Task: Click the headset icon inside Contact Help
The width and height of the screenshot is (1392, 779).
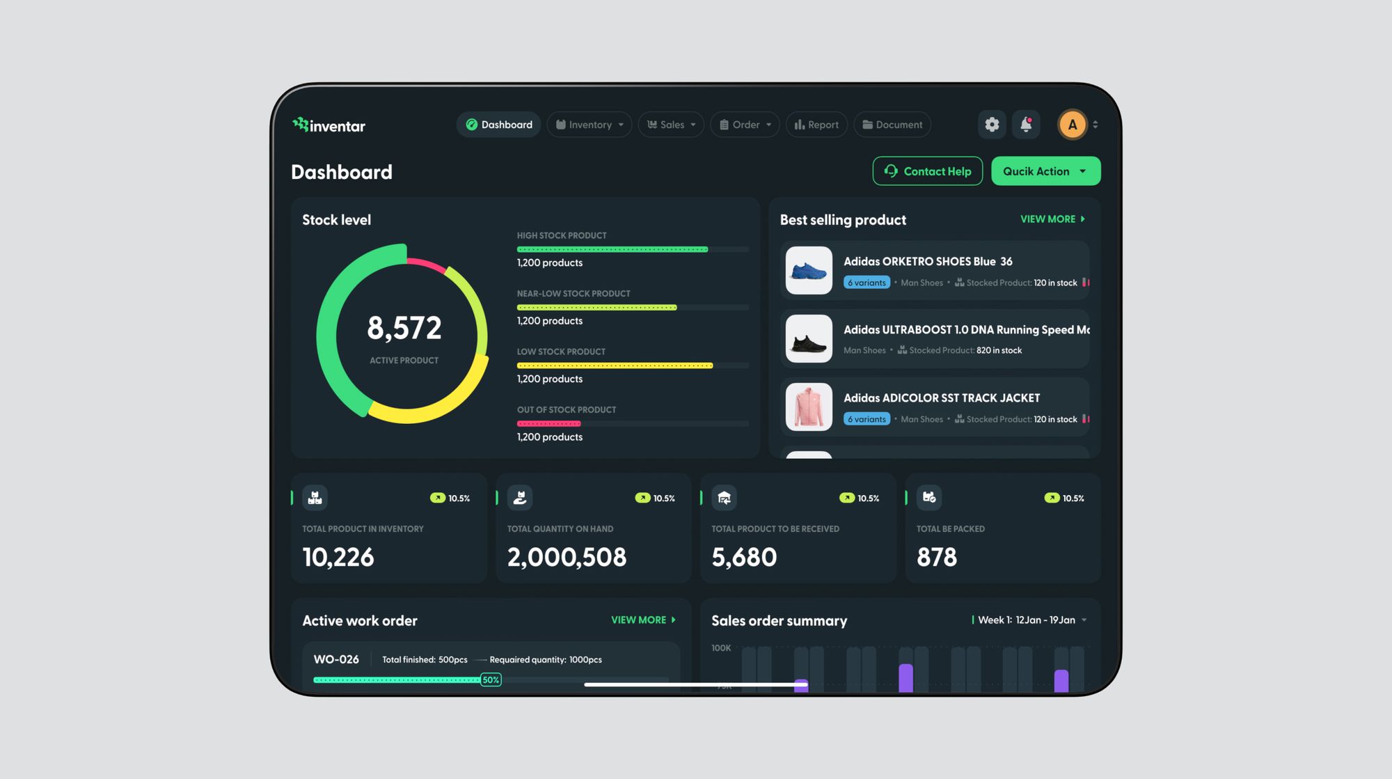Action: 892,171
